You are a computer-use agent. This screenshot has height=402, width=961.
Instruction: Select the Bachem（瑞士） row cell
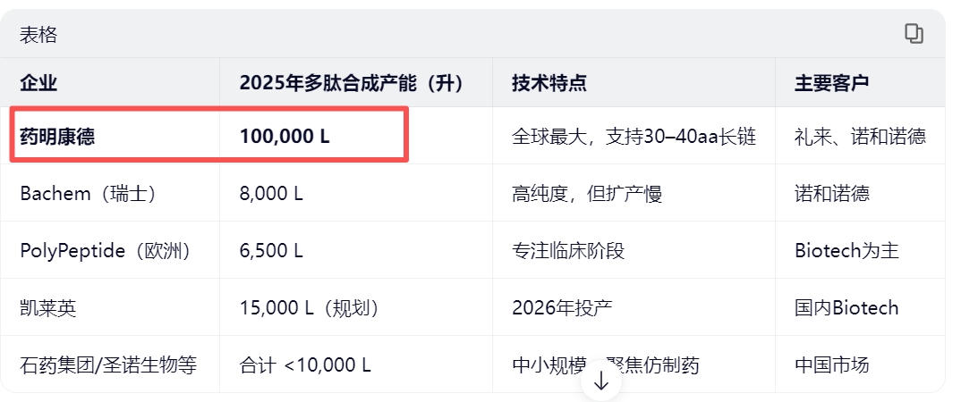pos(89,194)
